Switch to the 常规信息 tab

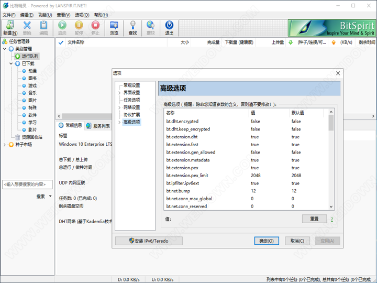click(x=71, y=125)
